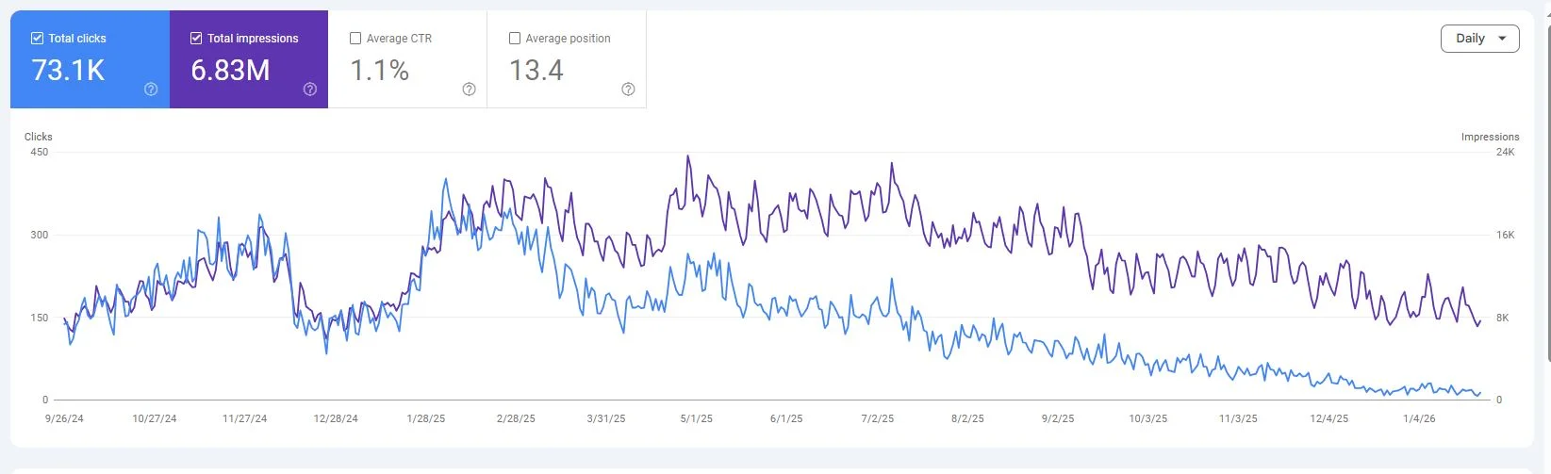Image resolution: width=1551 pixels, height=474 pixels.
Task: Uncheck the Total impressions checkbox
Action: point(196,39)
